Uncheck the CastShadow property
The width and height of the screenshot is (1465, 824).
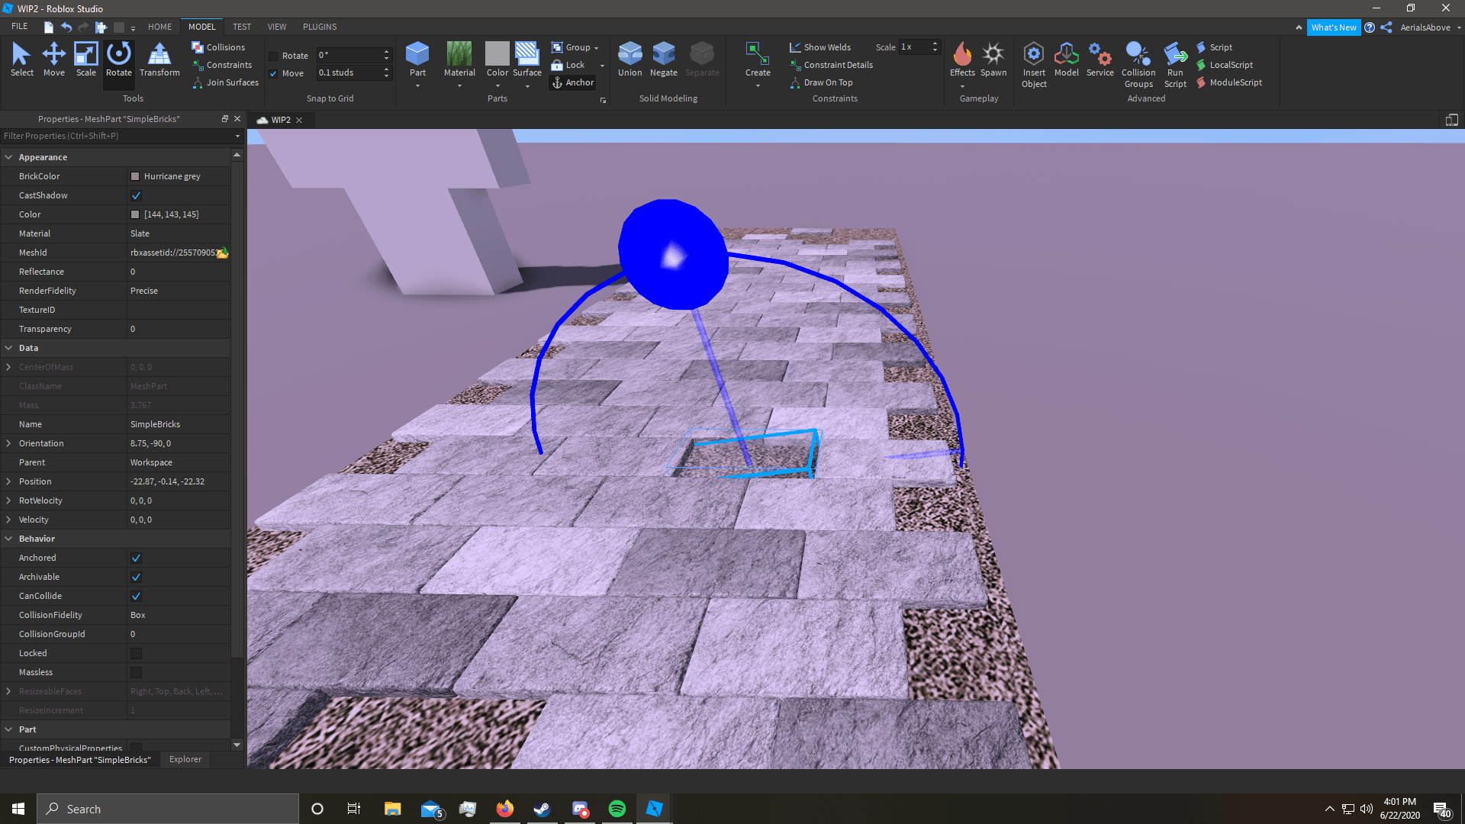coord(136,195)
